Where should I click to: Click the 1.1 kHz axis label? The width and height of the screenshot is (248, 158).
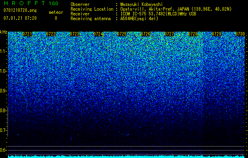[4, 51]
